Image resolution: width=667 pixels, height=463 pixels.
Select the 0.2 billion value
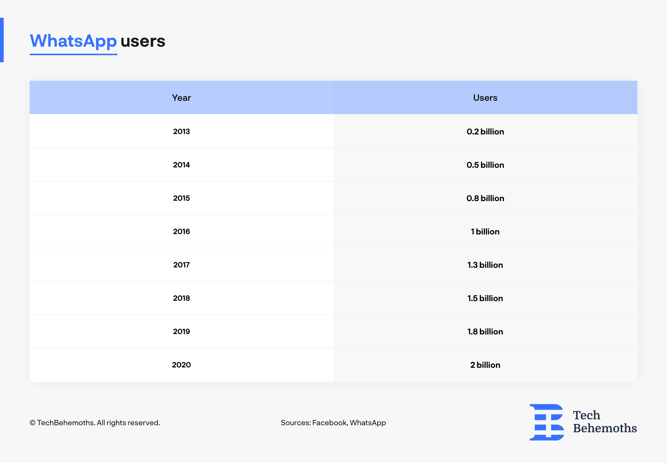(485, 131)
